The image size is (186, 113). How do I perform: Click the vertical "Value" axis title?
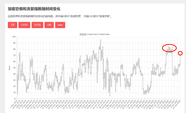pos(9,68)
